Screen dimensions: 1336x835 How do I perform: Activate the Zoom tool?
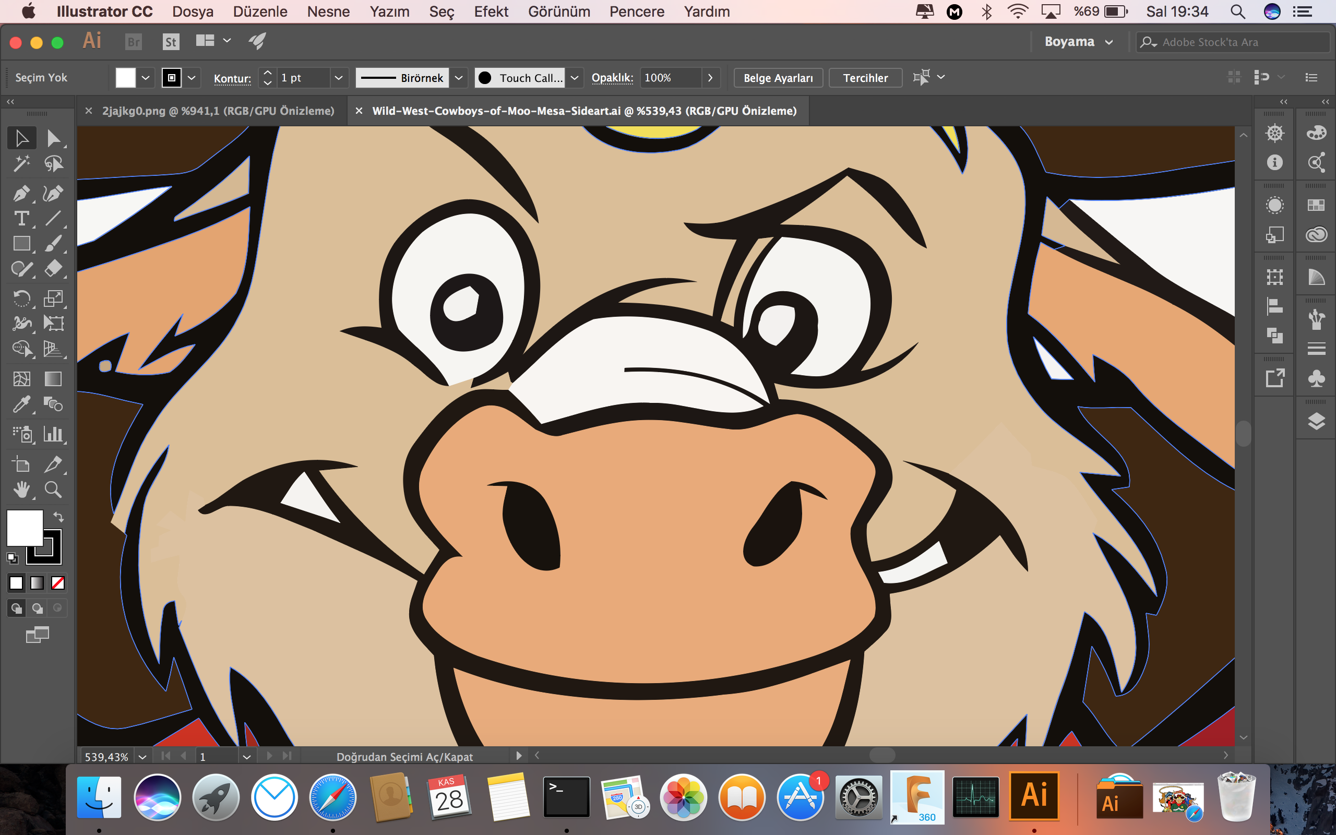(x=53, y=490)
